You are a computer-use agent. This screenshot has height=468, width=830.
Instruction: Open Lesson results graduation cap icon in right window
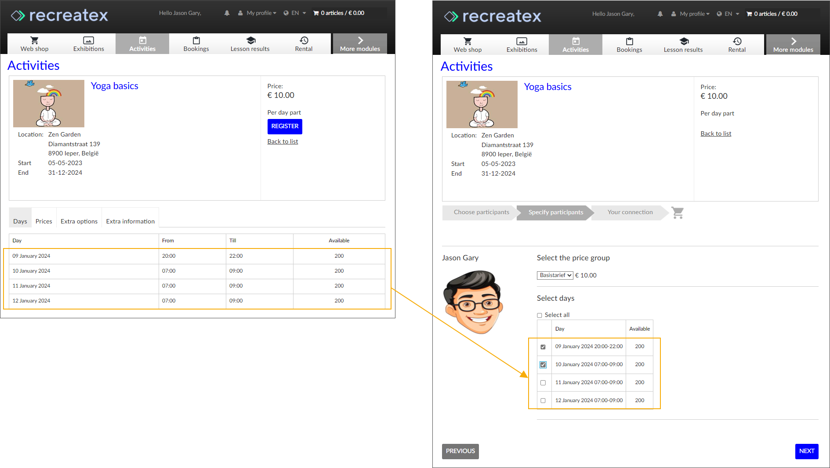coord(684,42)
